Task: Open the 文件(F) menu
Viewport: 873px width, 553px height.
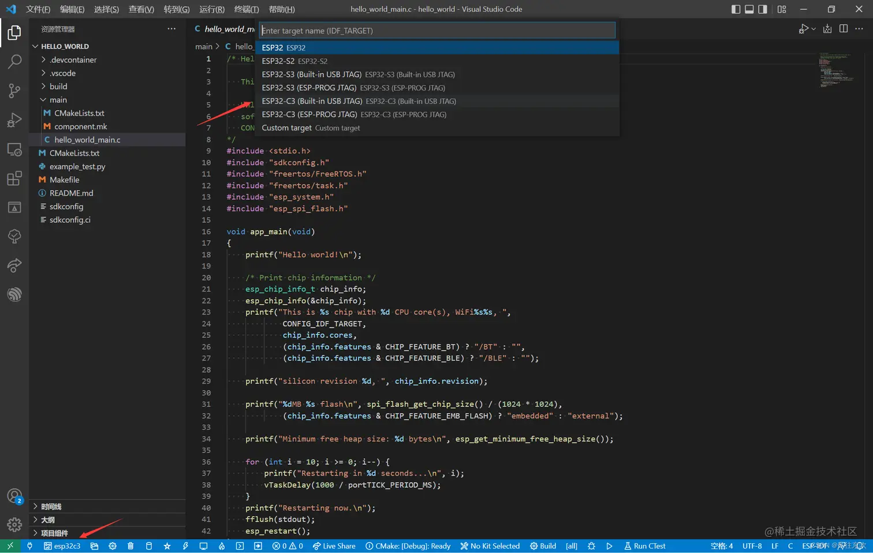Action: 38,9
